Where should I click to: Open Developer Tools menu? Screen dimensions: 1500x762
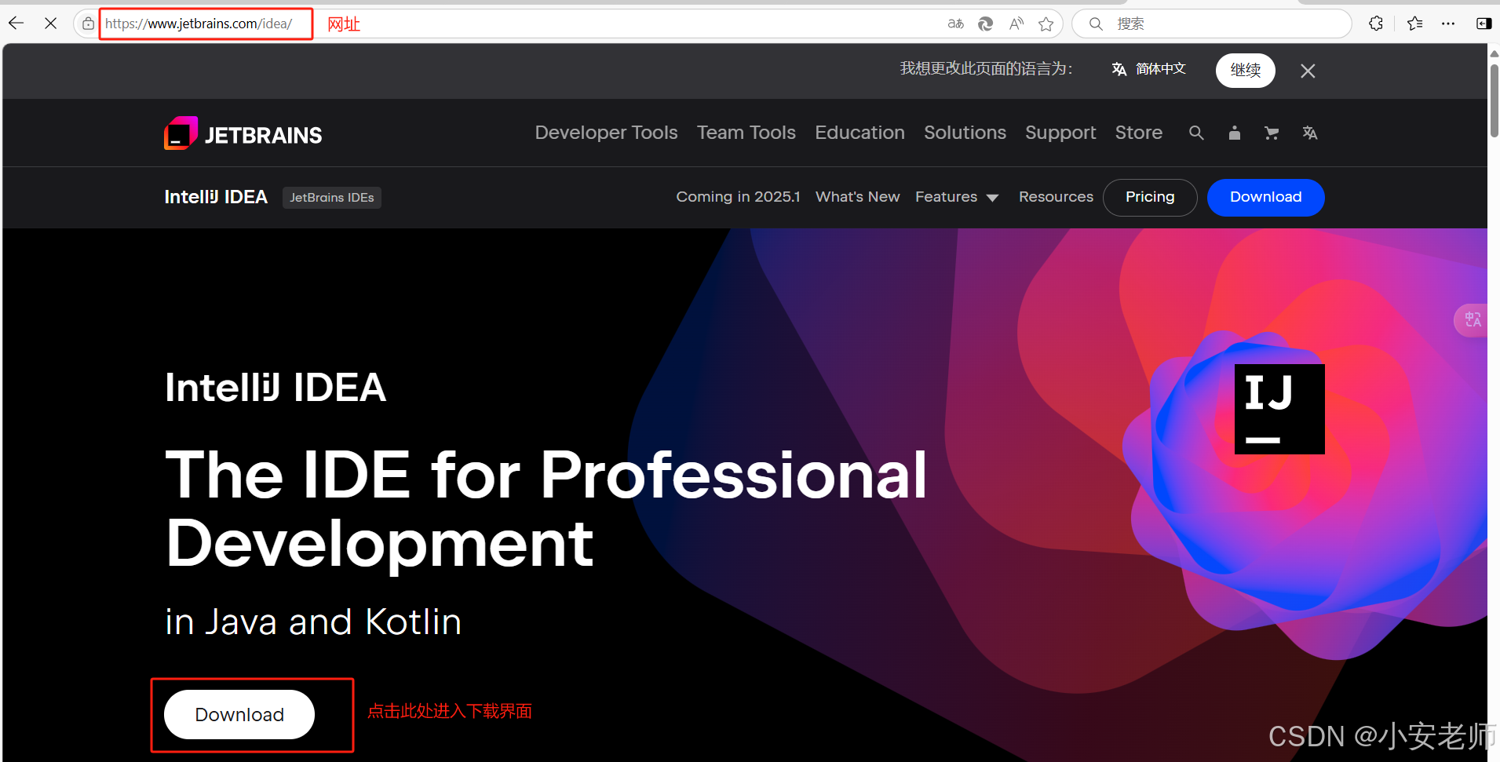coord(606,133)
